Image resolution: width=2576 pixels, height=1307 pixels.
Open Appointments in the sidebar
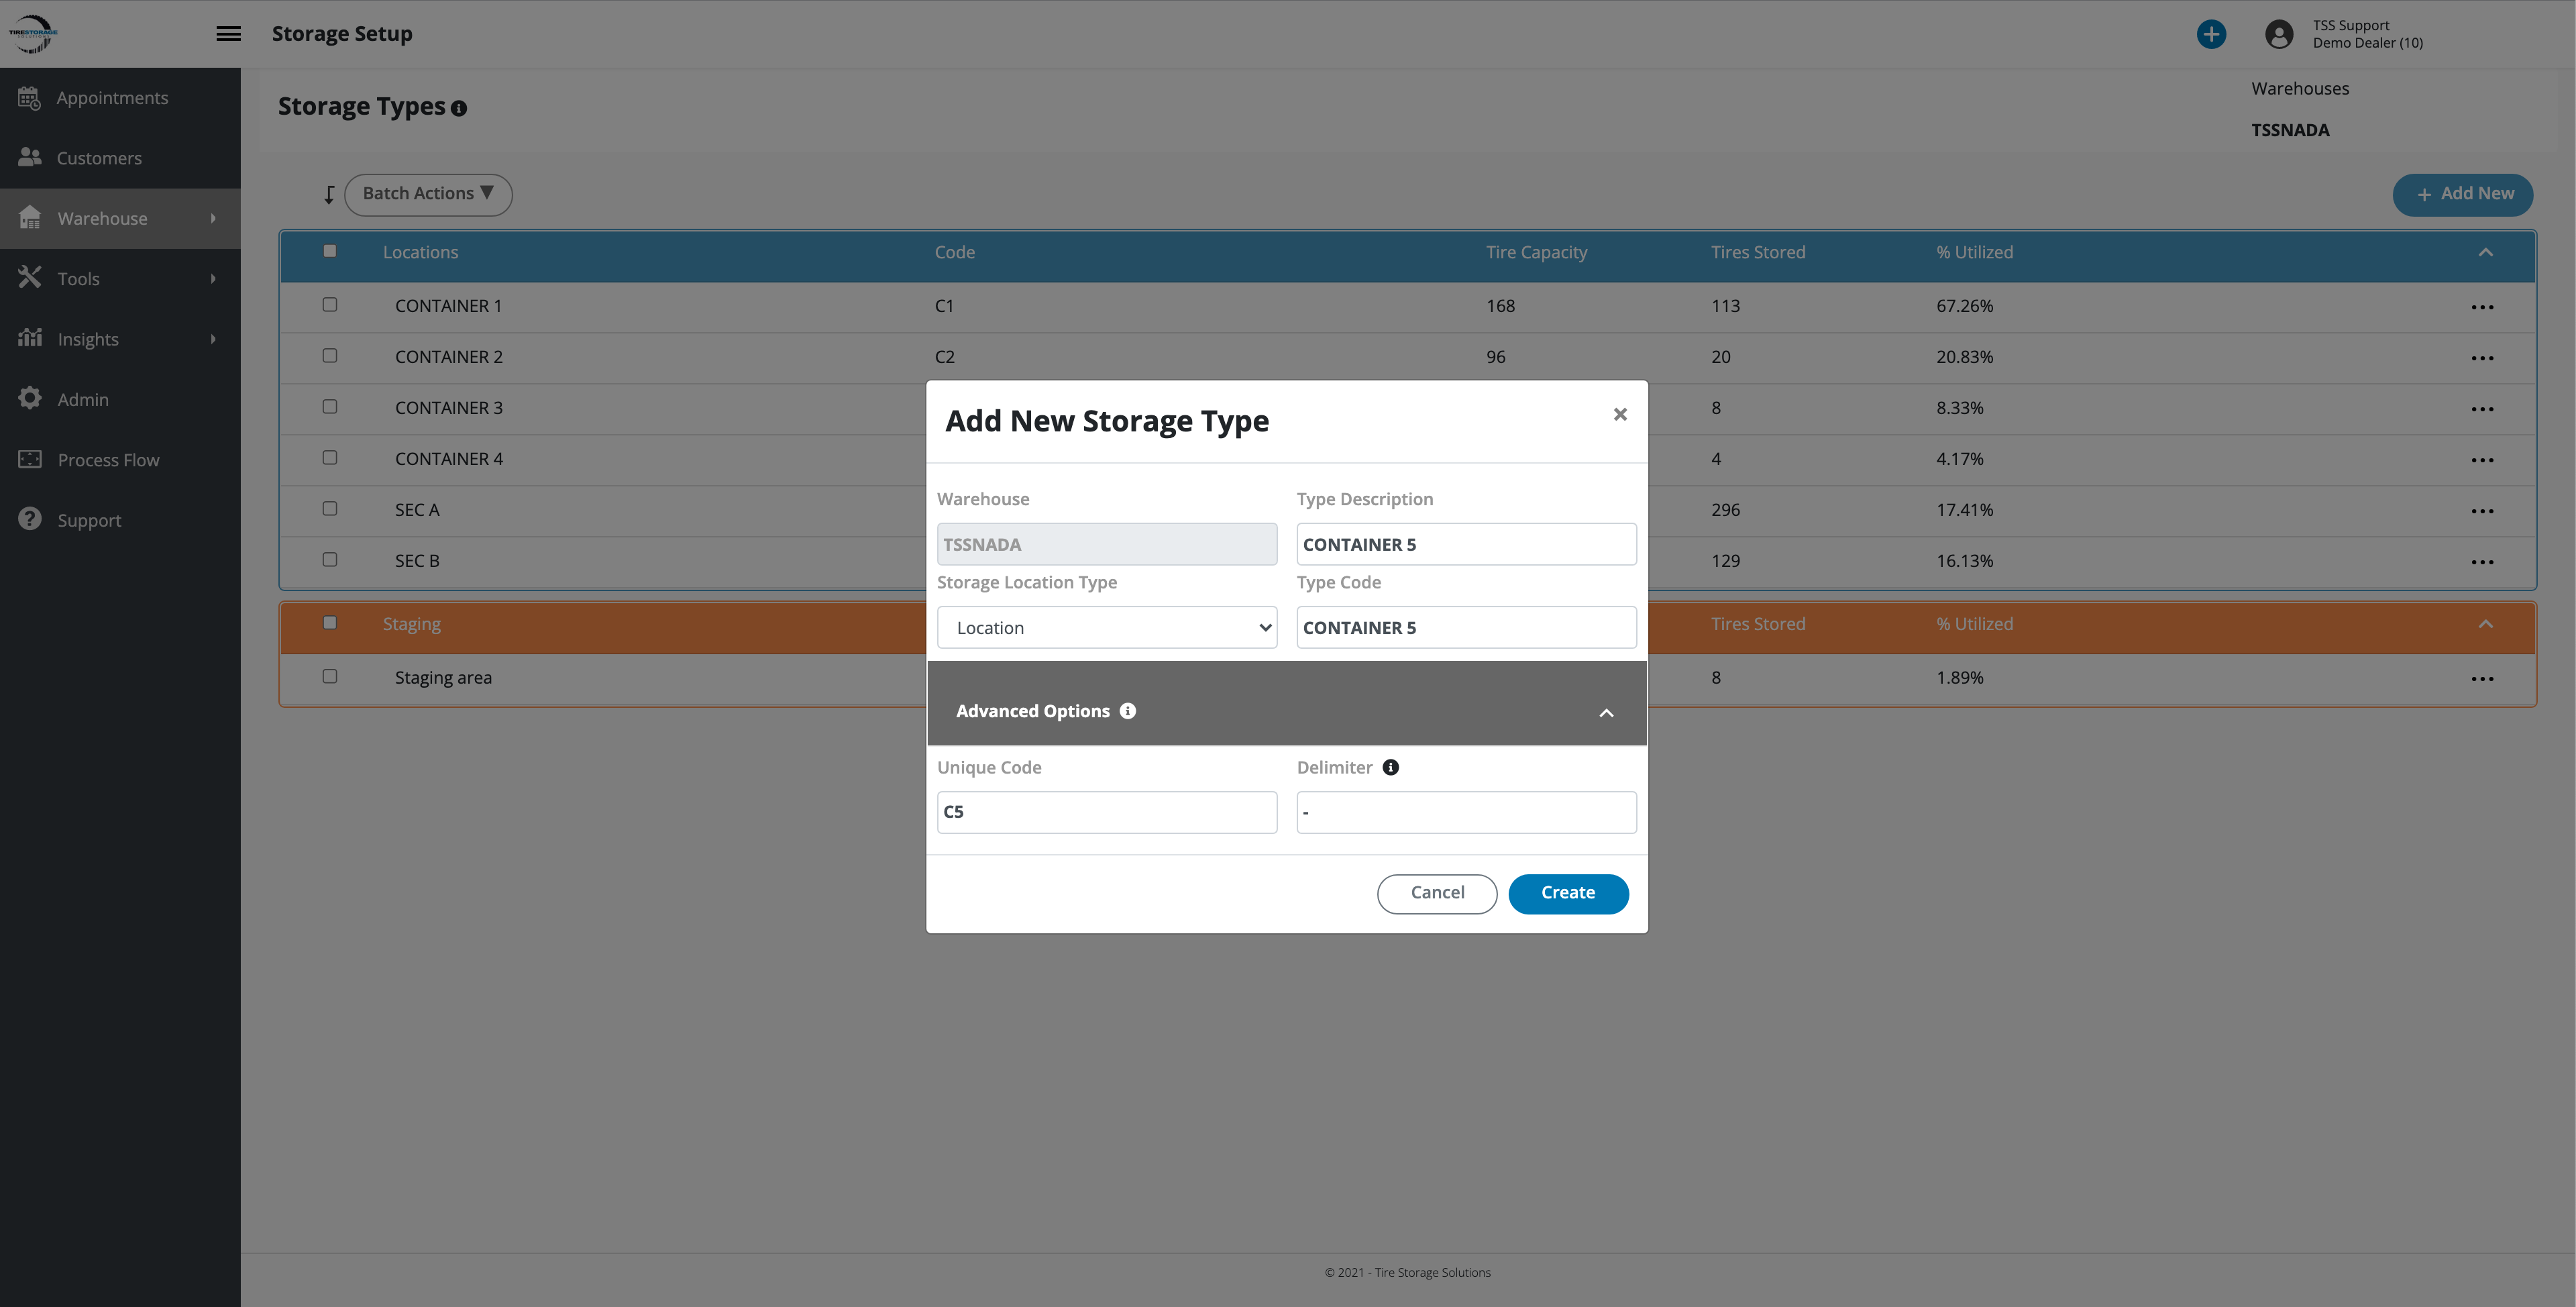point(112,98)
